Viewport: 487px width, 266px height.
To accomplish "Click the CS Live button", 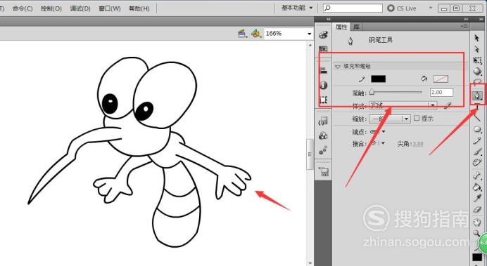I will pyautogui.click(x=402, y=8).
